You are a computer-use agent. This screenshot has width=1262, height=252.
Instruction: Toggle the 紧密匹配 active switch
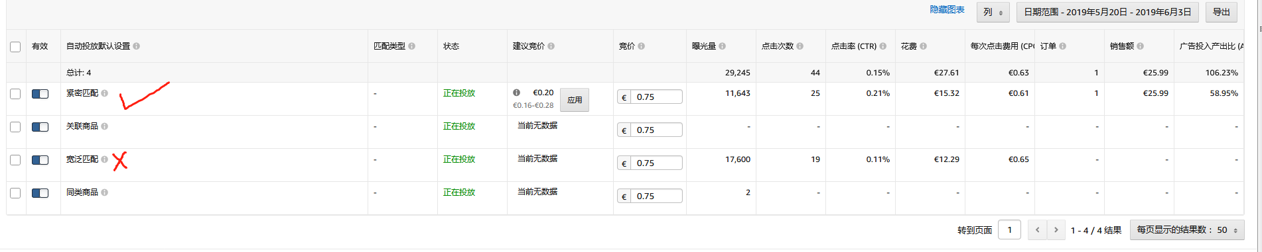click(40, 94)
